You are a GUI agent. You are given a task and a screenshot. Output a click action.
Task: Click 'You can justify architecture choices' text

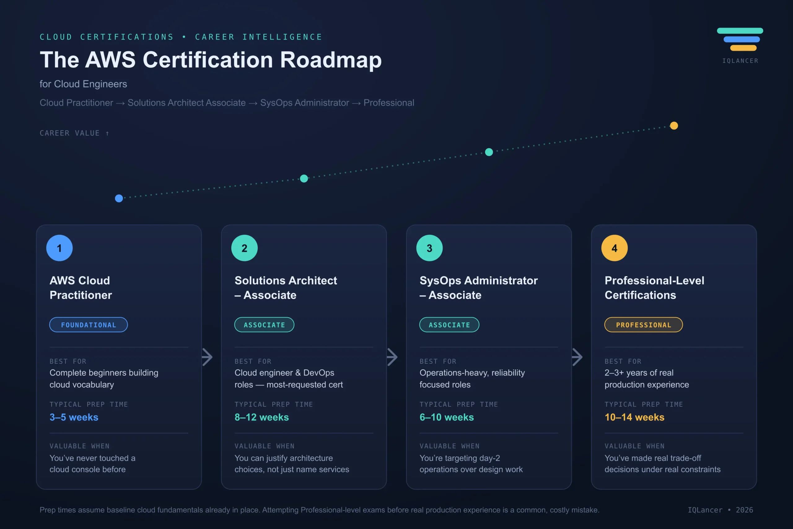tap(291, 464)
